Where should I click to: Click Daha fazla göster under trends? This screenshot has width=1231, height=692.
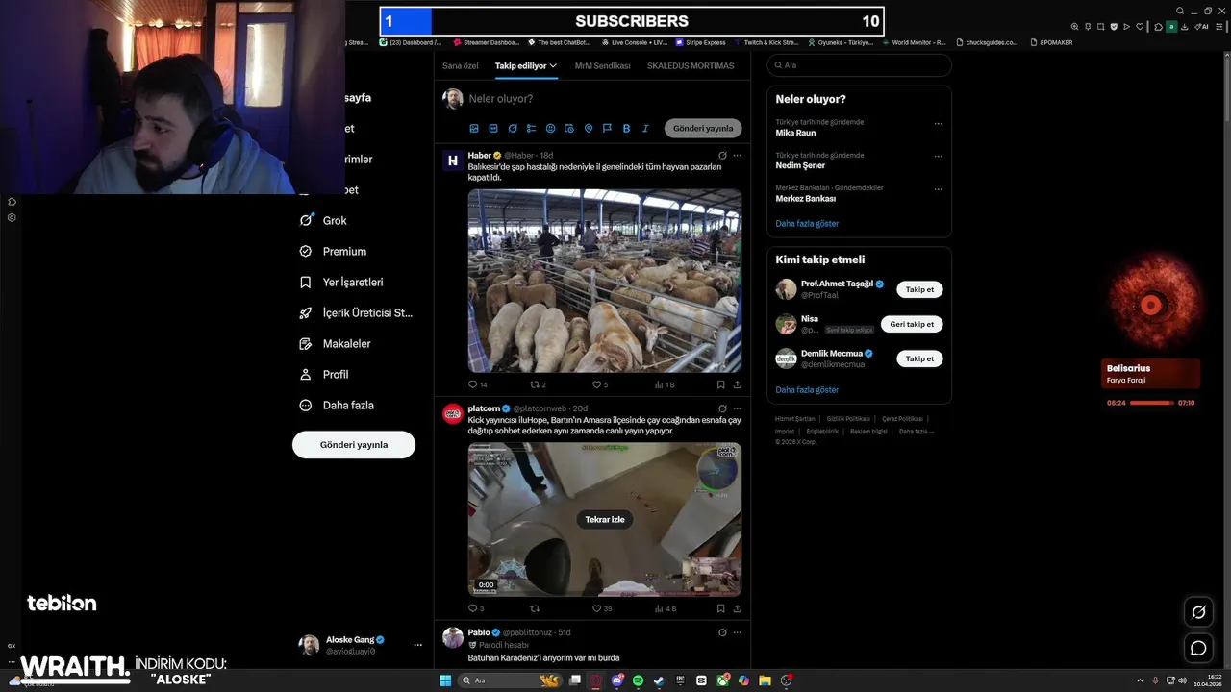coord(807,223)
